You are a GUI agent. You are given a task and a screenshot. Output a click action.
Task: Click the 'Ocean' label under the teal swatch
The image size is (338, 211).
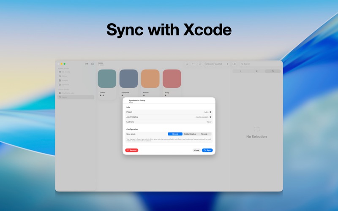[x=103, y=92]
